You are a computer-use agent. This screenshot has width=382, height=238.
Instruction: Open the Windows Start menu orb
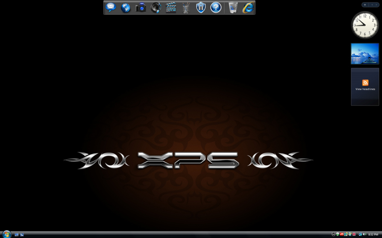7,234
